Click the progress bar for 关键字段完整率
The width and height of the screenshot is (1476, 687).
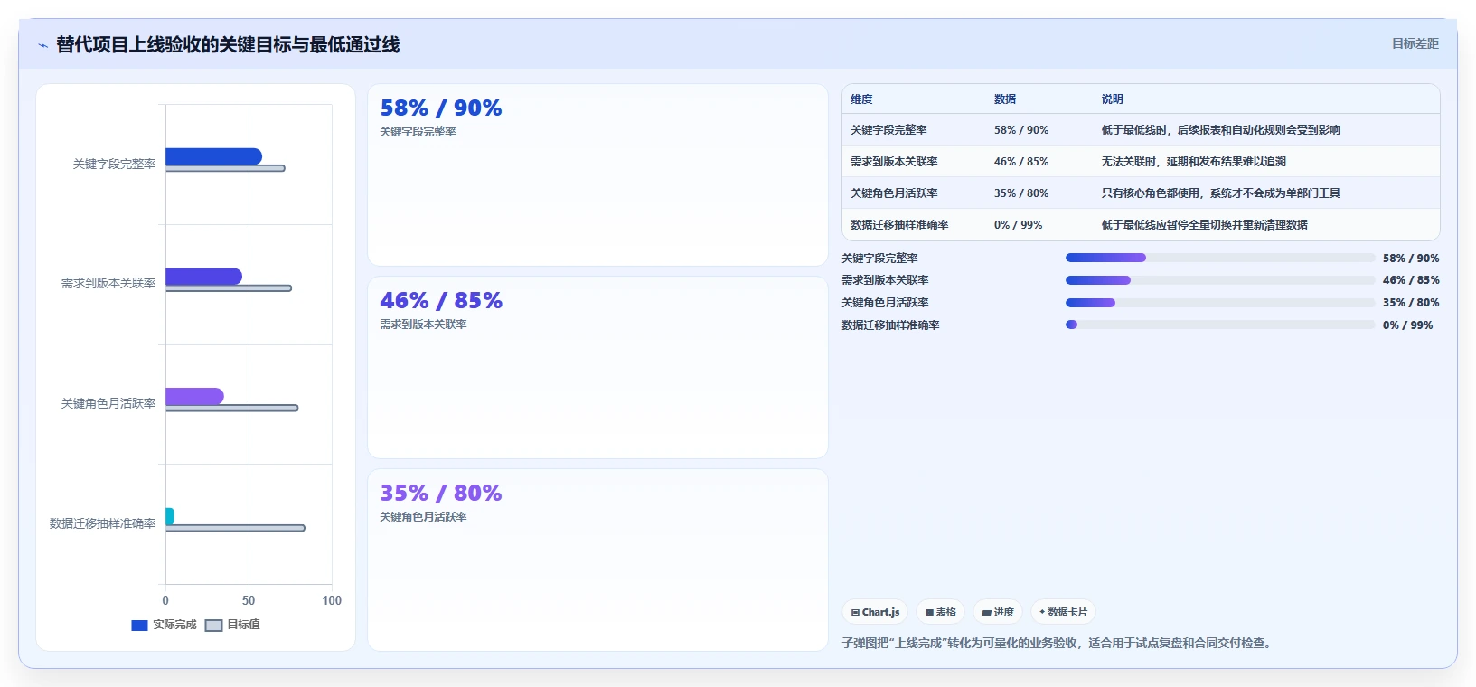pyautogui.click(x=1220, y=258)
